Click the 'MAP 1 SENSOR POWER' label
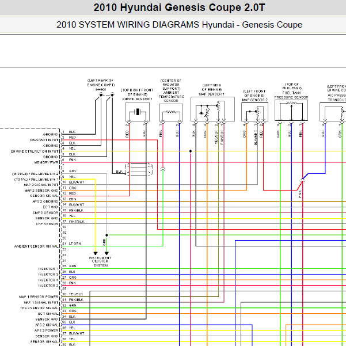Screen dimensions: 346x346 point(39,297)
